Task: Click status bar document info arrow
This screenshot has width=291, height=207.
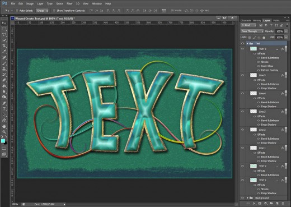Action: [64, 204]
